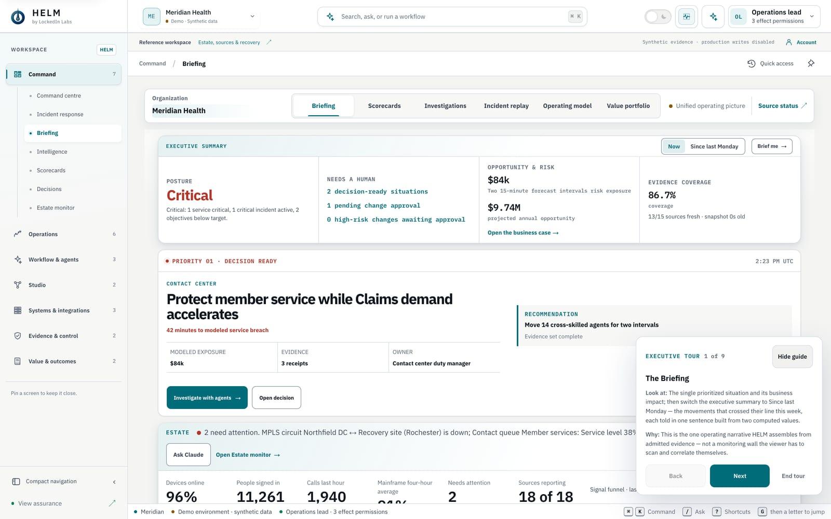This screenshot has height=519, width=831.
Task: Advance the tour with Next
Action: tap(740, 476)
